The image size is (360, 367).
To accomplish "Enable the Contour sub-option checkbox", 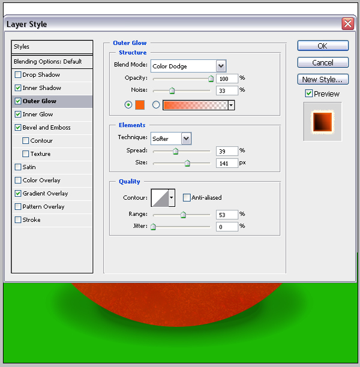I will point(26,141).
